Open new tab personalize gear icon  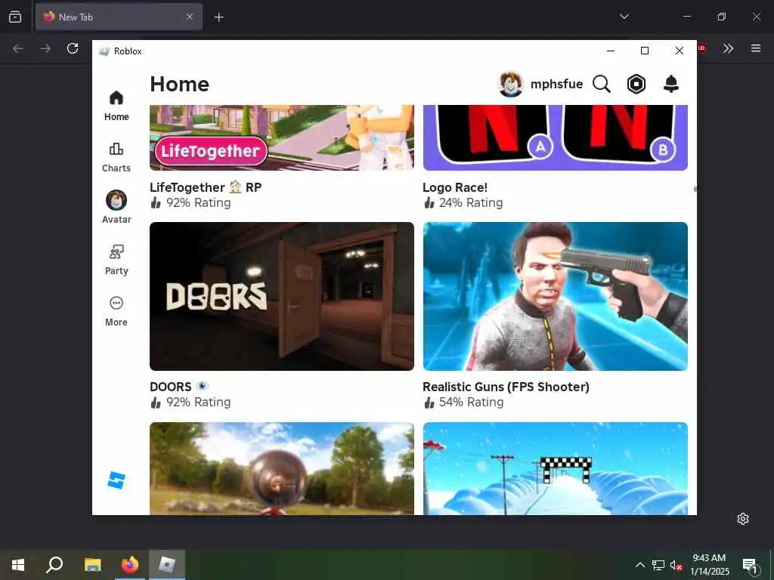743,519
